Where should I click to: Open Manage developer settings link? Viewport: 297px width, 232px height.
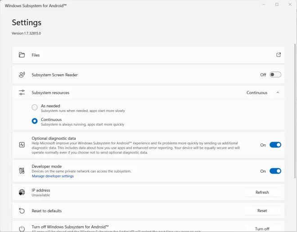[53, 176]
